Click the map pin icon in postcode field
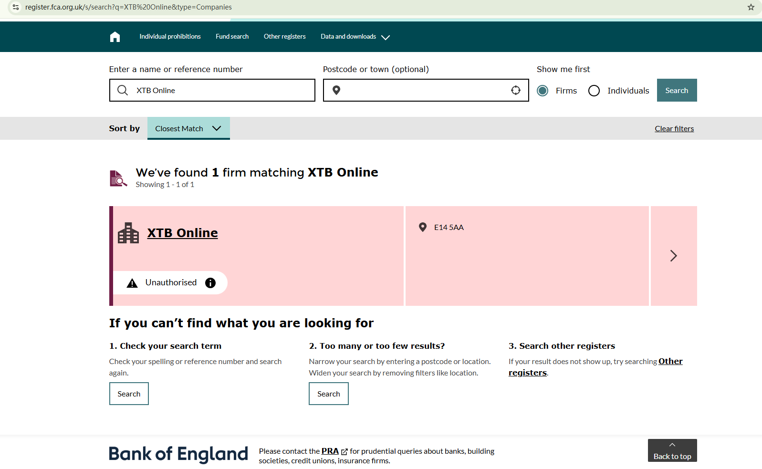Image resolution: width=762 pixels, height=469 pixels. coord(336,90)
